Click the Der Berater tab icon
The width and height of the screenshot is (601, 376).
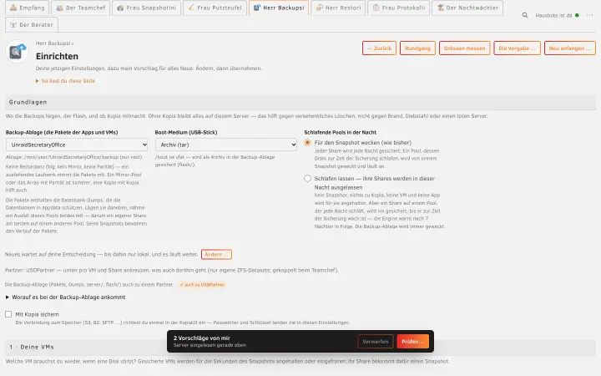[13, 25]
